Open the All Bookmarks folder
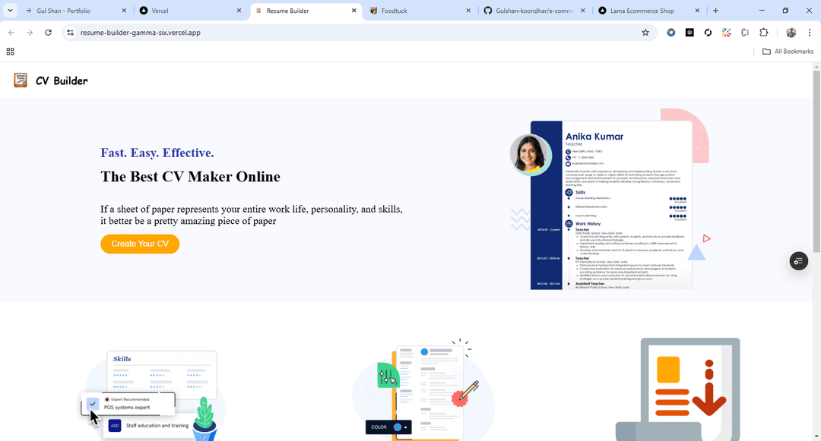821x441 pixels. point(788,52)
